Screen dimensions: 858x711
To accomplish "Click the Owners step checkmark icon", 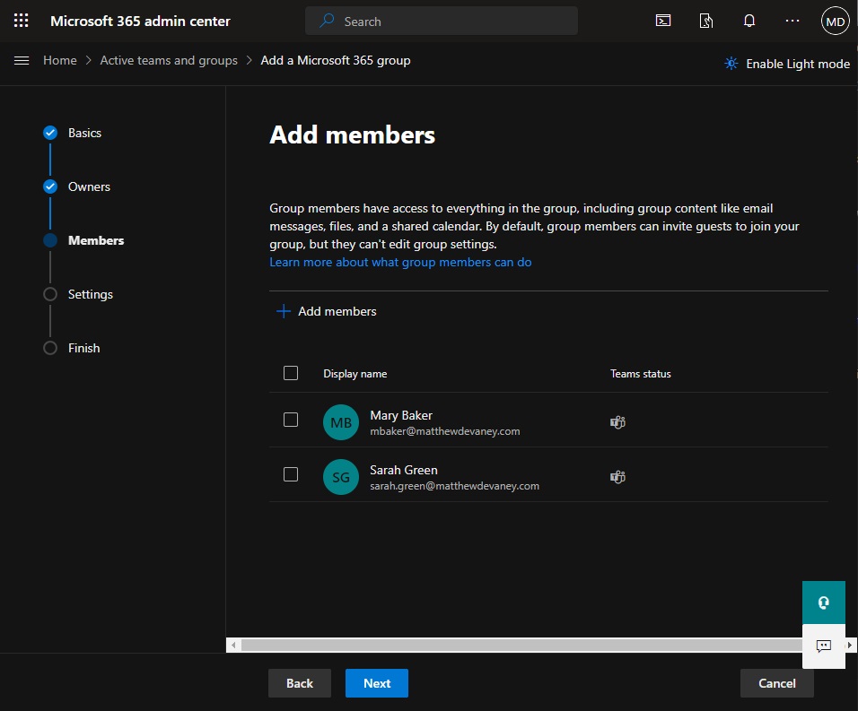I will tap(49, 186).
